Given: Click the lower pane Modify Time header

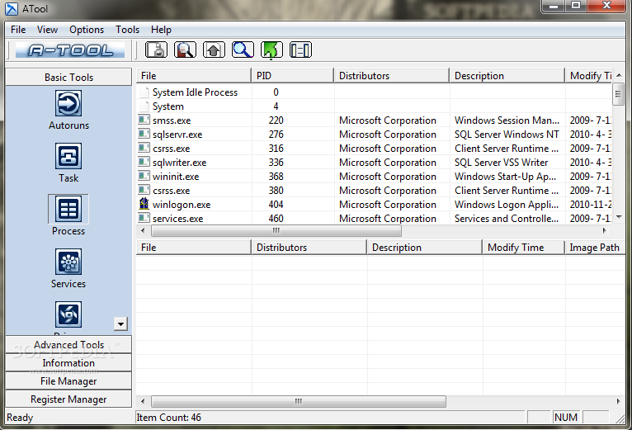Looking at the screenshot, I should (x=524, y=248).
